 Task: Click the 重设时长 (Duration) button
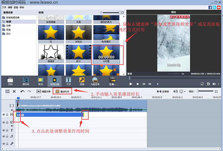click(62, 91)
